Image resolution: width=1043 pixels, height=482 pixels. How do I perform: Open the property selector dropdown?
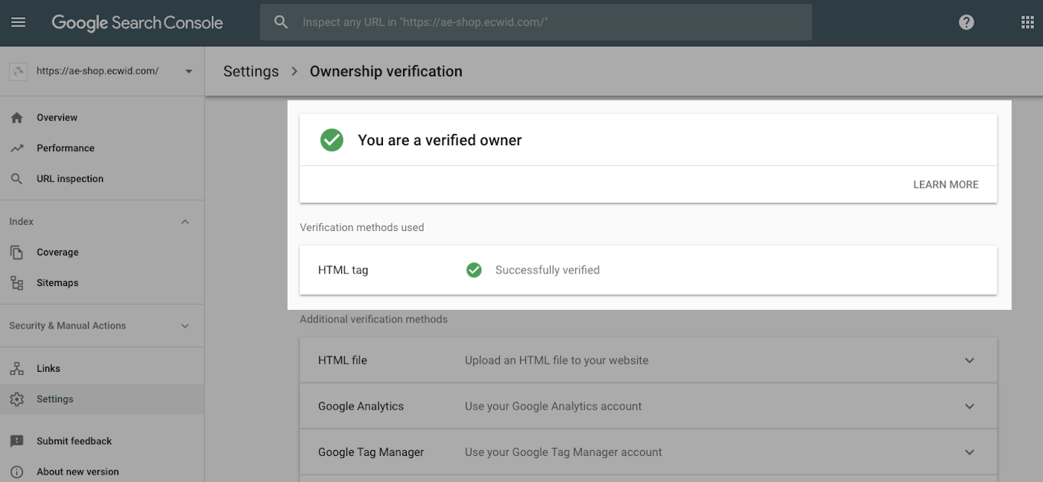(x=188, y=71)
